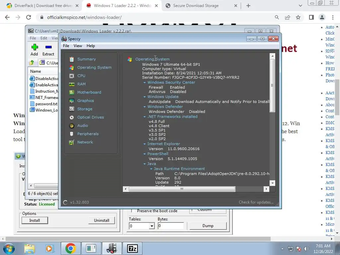This screenshot has width=340, height=255.
Task: Click the Bytes input field
Action: (x=171, y=226)
